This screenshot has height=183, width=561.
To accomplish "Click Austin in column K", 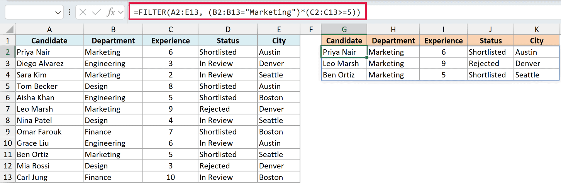I will tap(536, 52).
